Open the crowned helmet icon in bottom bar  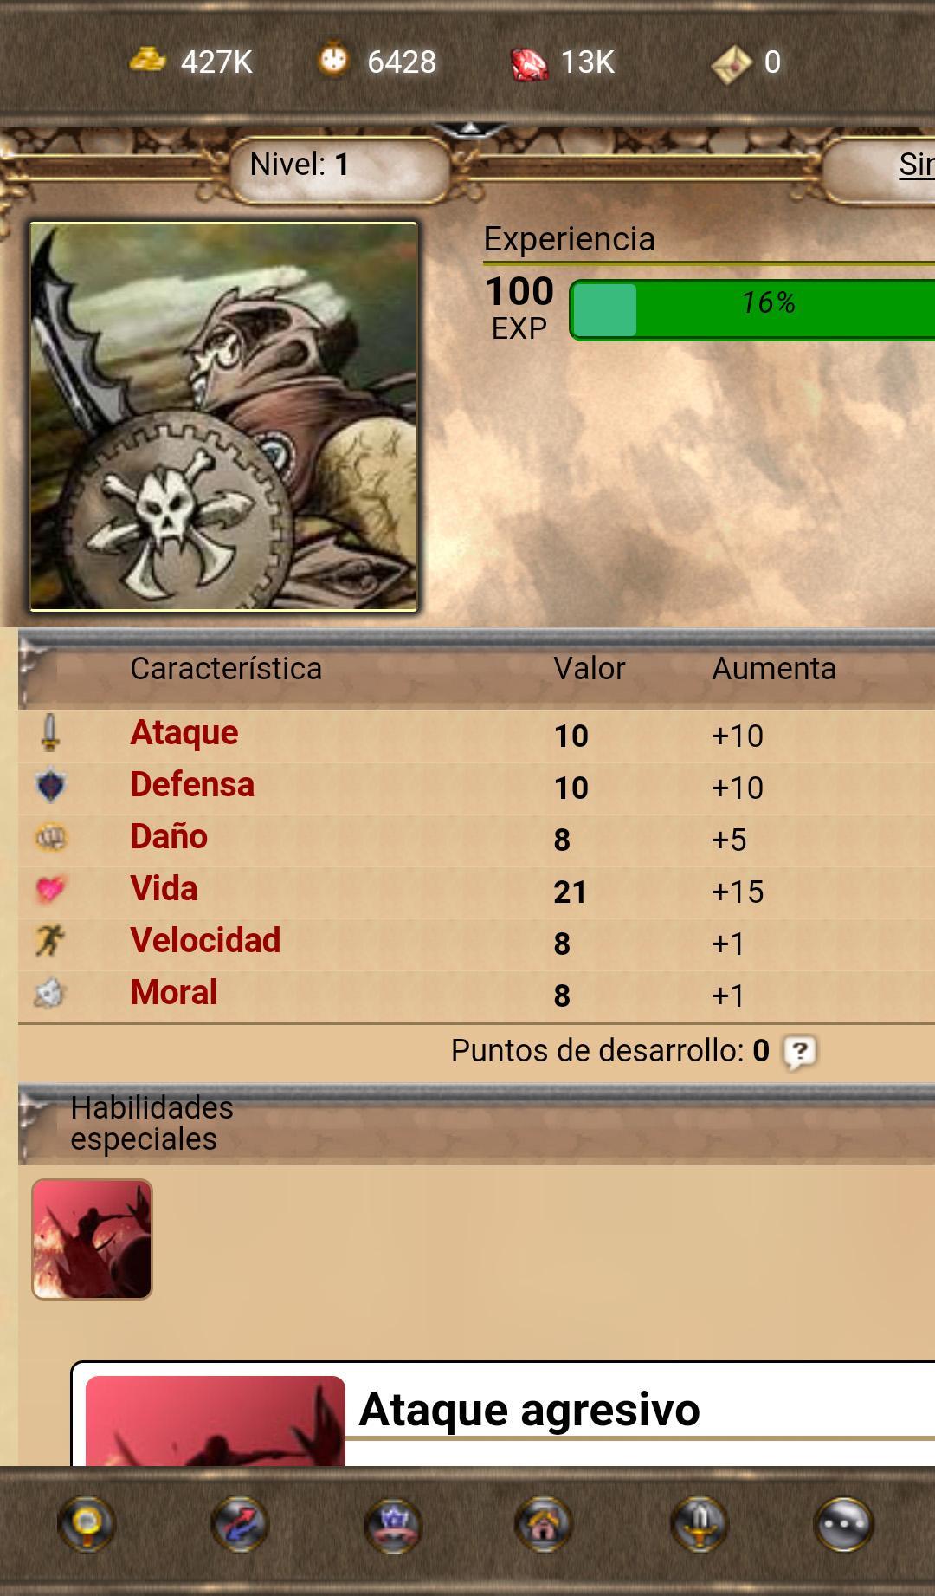(x=392, y=1523)
